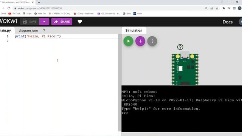
Task: Open the tab search chevron
Action: coord(222,2)
